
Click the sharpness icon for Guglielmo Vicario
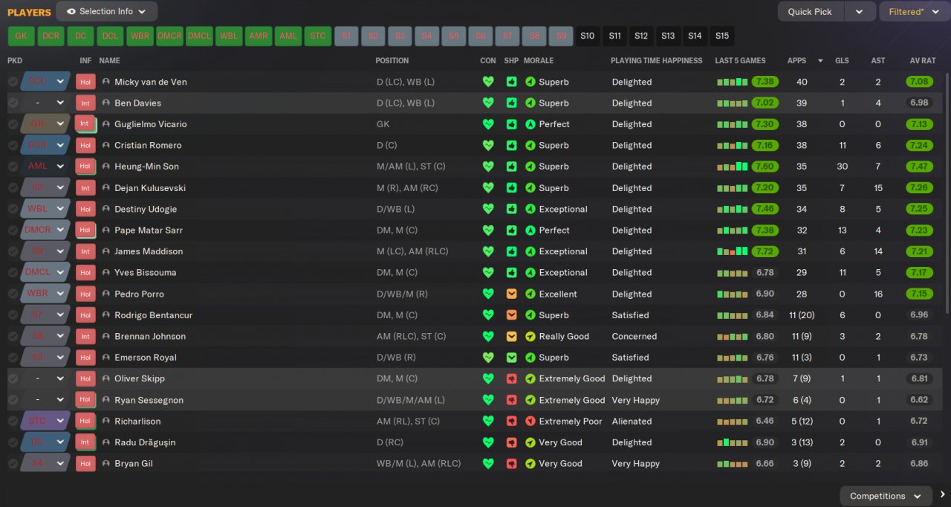coord(511,124)
